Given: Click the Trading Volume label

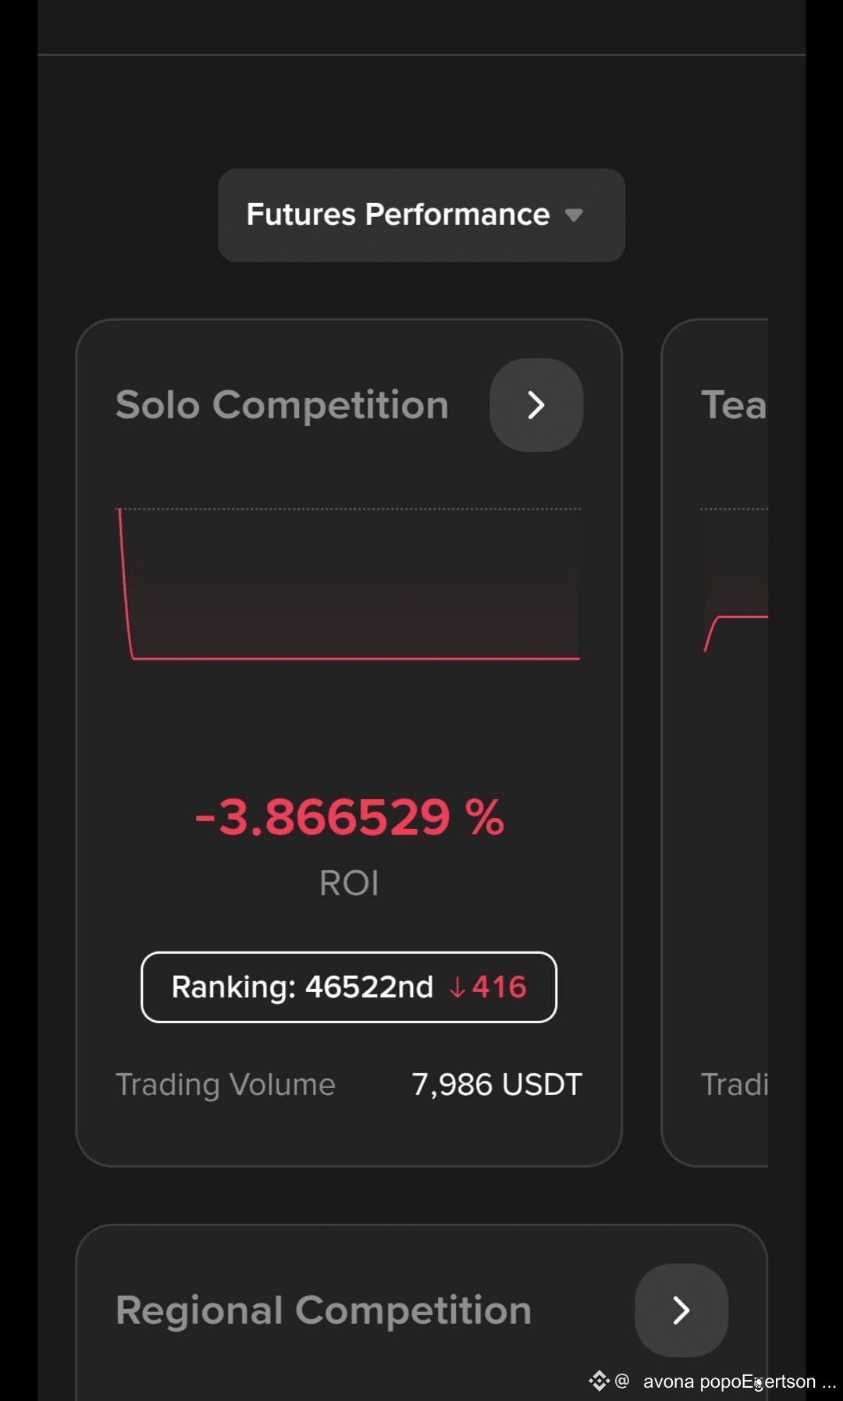Looking at the screenshot, I should tap(226, 1084).
